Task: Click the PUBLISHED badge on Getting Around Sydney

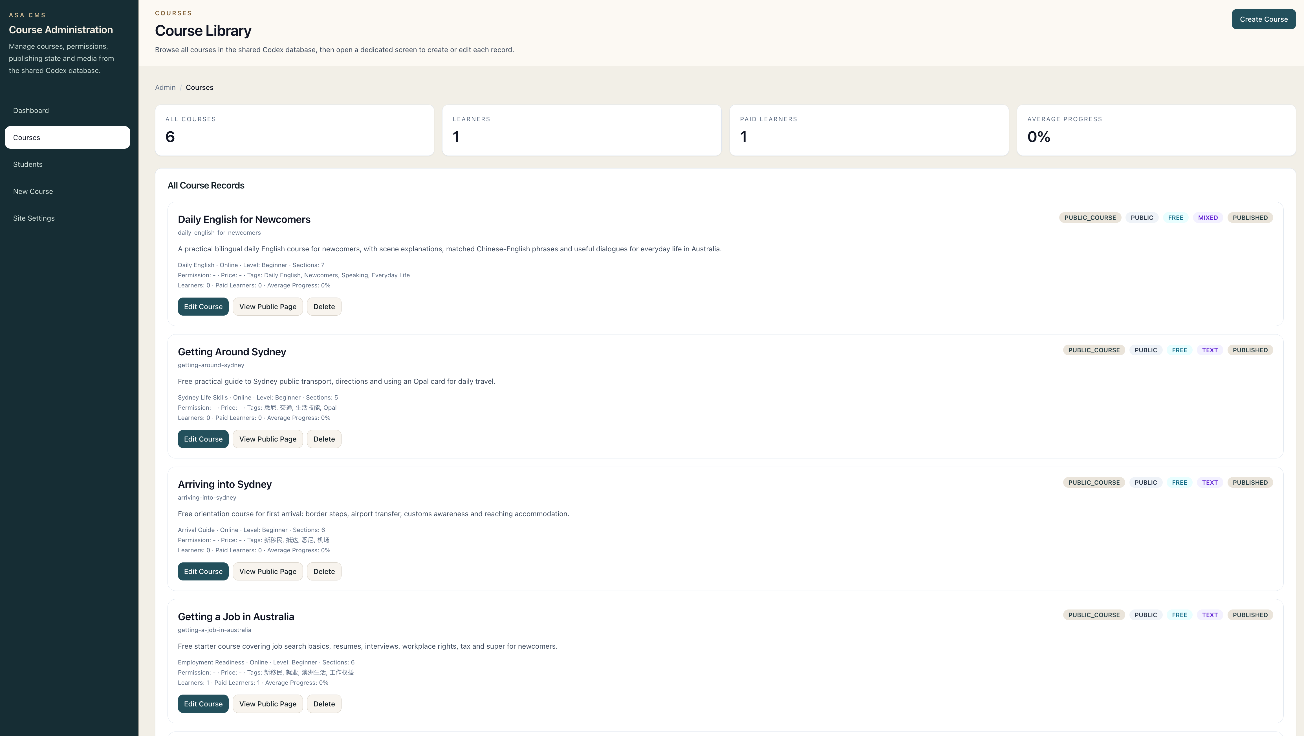Action: [1250, 349]
